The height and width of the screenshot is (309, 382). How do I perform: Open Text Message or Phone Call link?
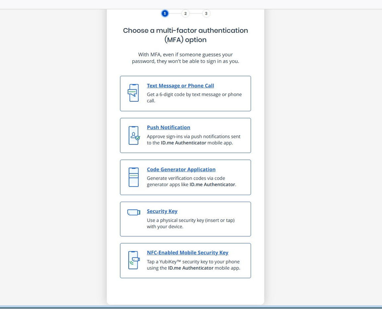point(180,86)
